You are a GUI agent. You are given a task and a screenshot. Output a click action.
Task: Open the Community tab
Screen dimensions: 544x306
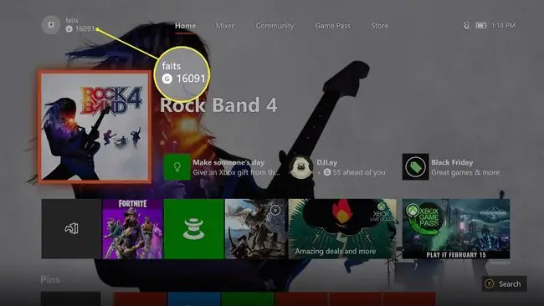point(275,26)
